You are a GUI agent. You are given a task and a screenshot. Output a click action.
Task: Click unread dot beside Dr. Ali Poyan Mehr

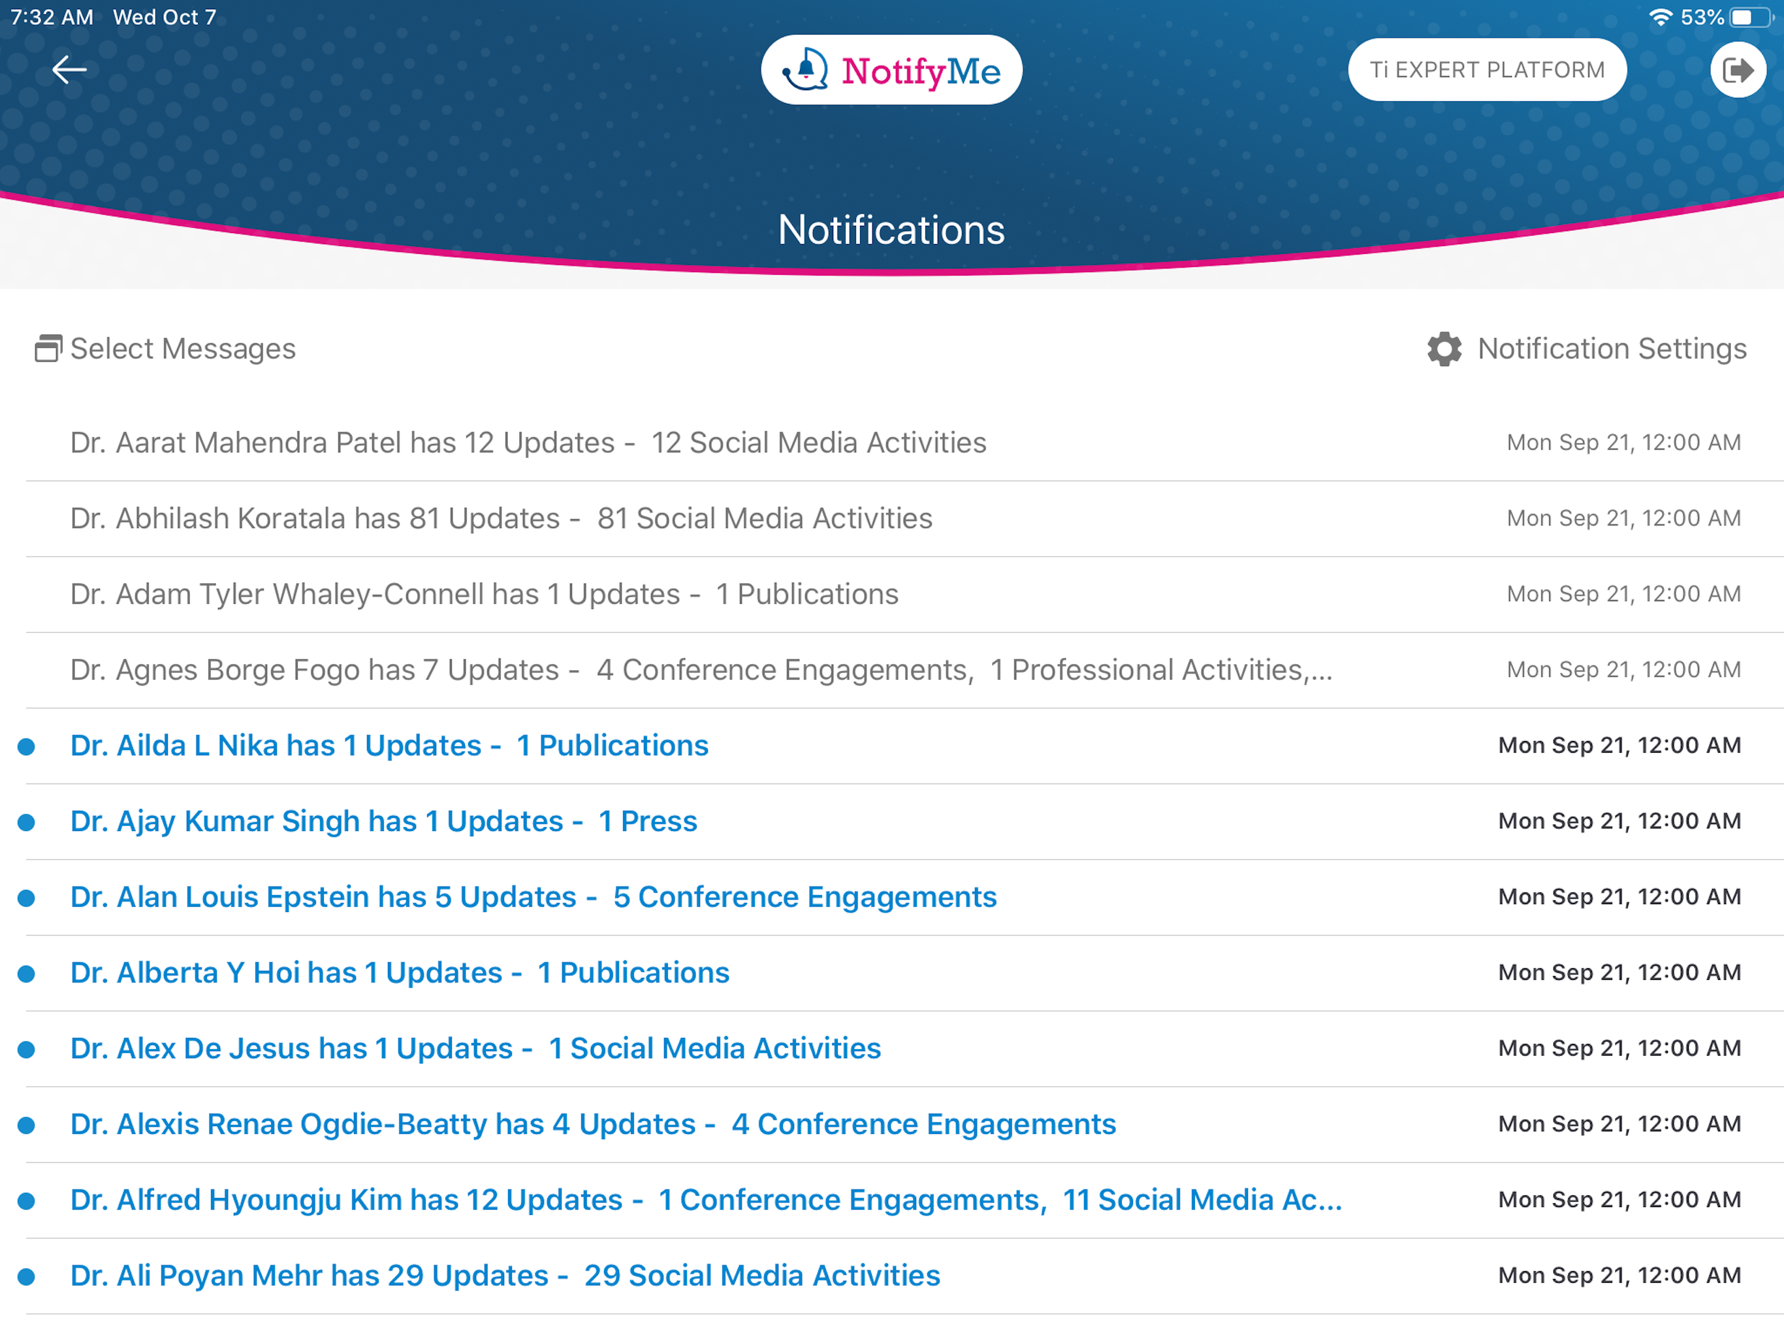pyautogui.click(x=27, y=1278)
